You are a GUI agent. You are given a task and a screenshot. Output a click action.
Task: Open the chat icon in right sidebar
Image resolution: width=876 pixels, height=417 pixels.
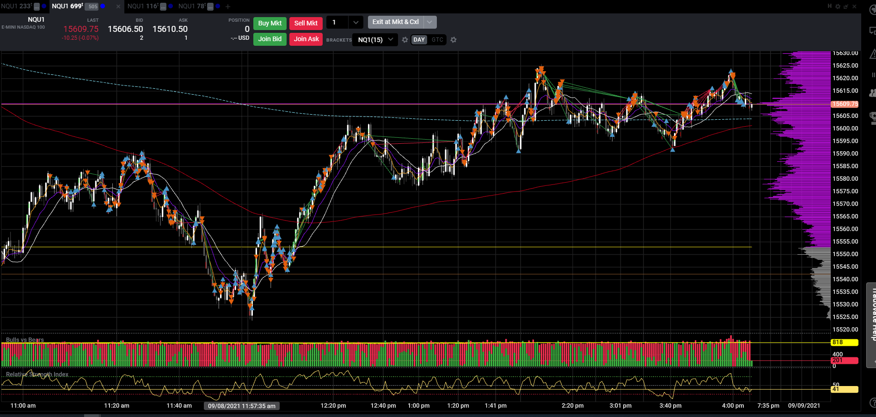pos(872,31)
